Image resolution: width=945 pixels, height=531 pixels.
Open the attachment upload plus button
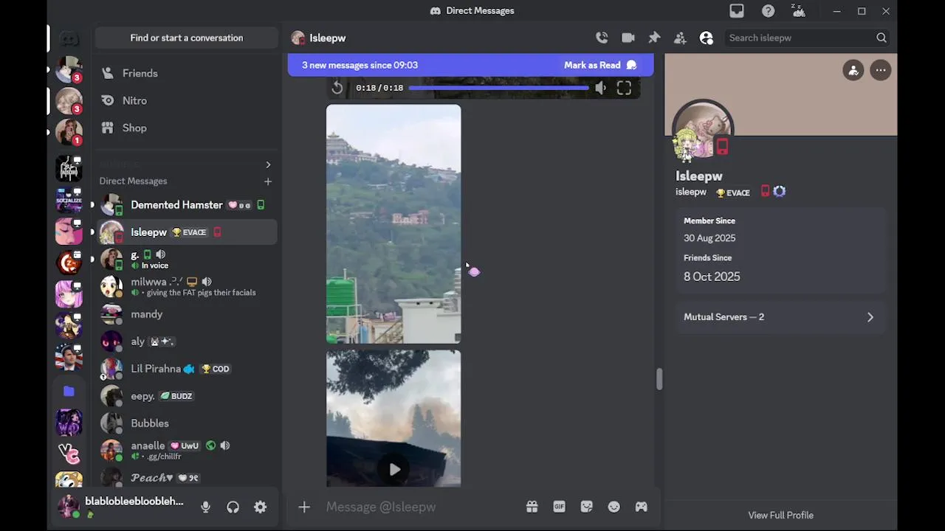[x=304, y=507]
